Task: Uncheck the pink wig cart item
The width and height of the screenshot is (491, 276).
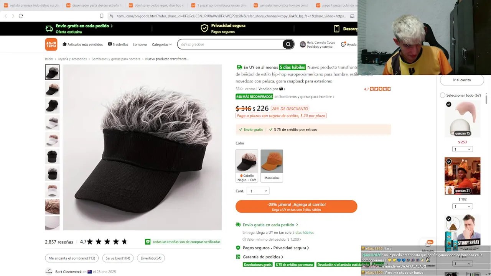Action: pos(448,105)
